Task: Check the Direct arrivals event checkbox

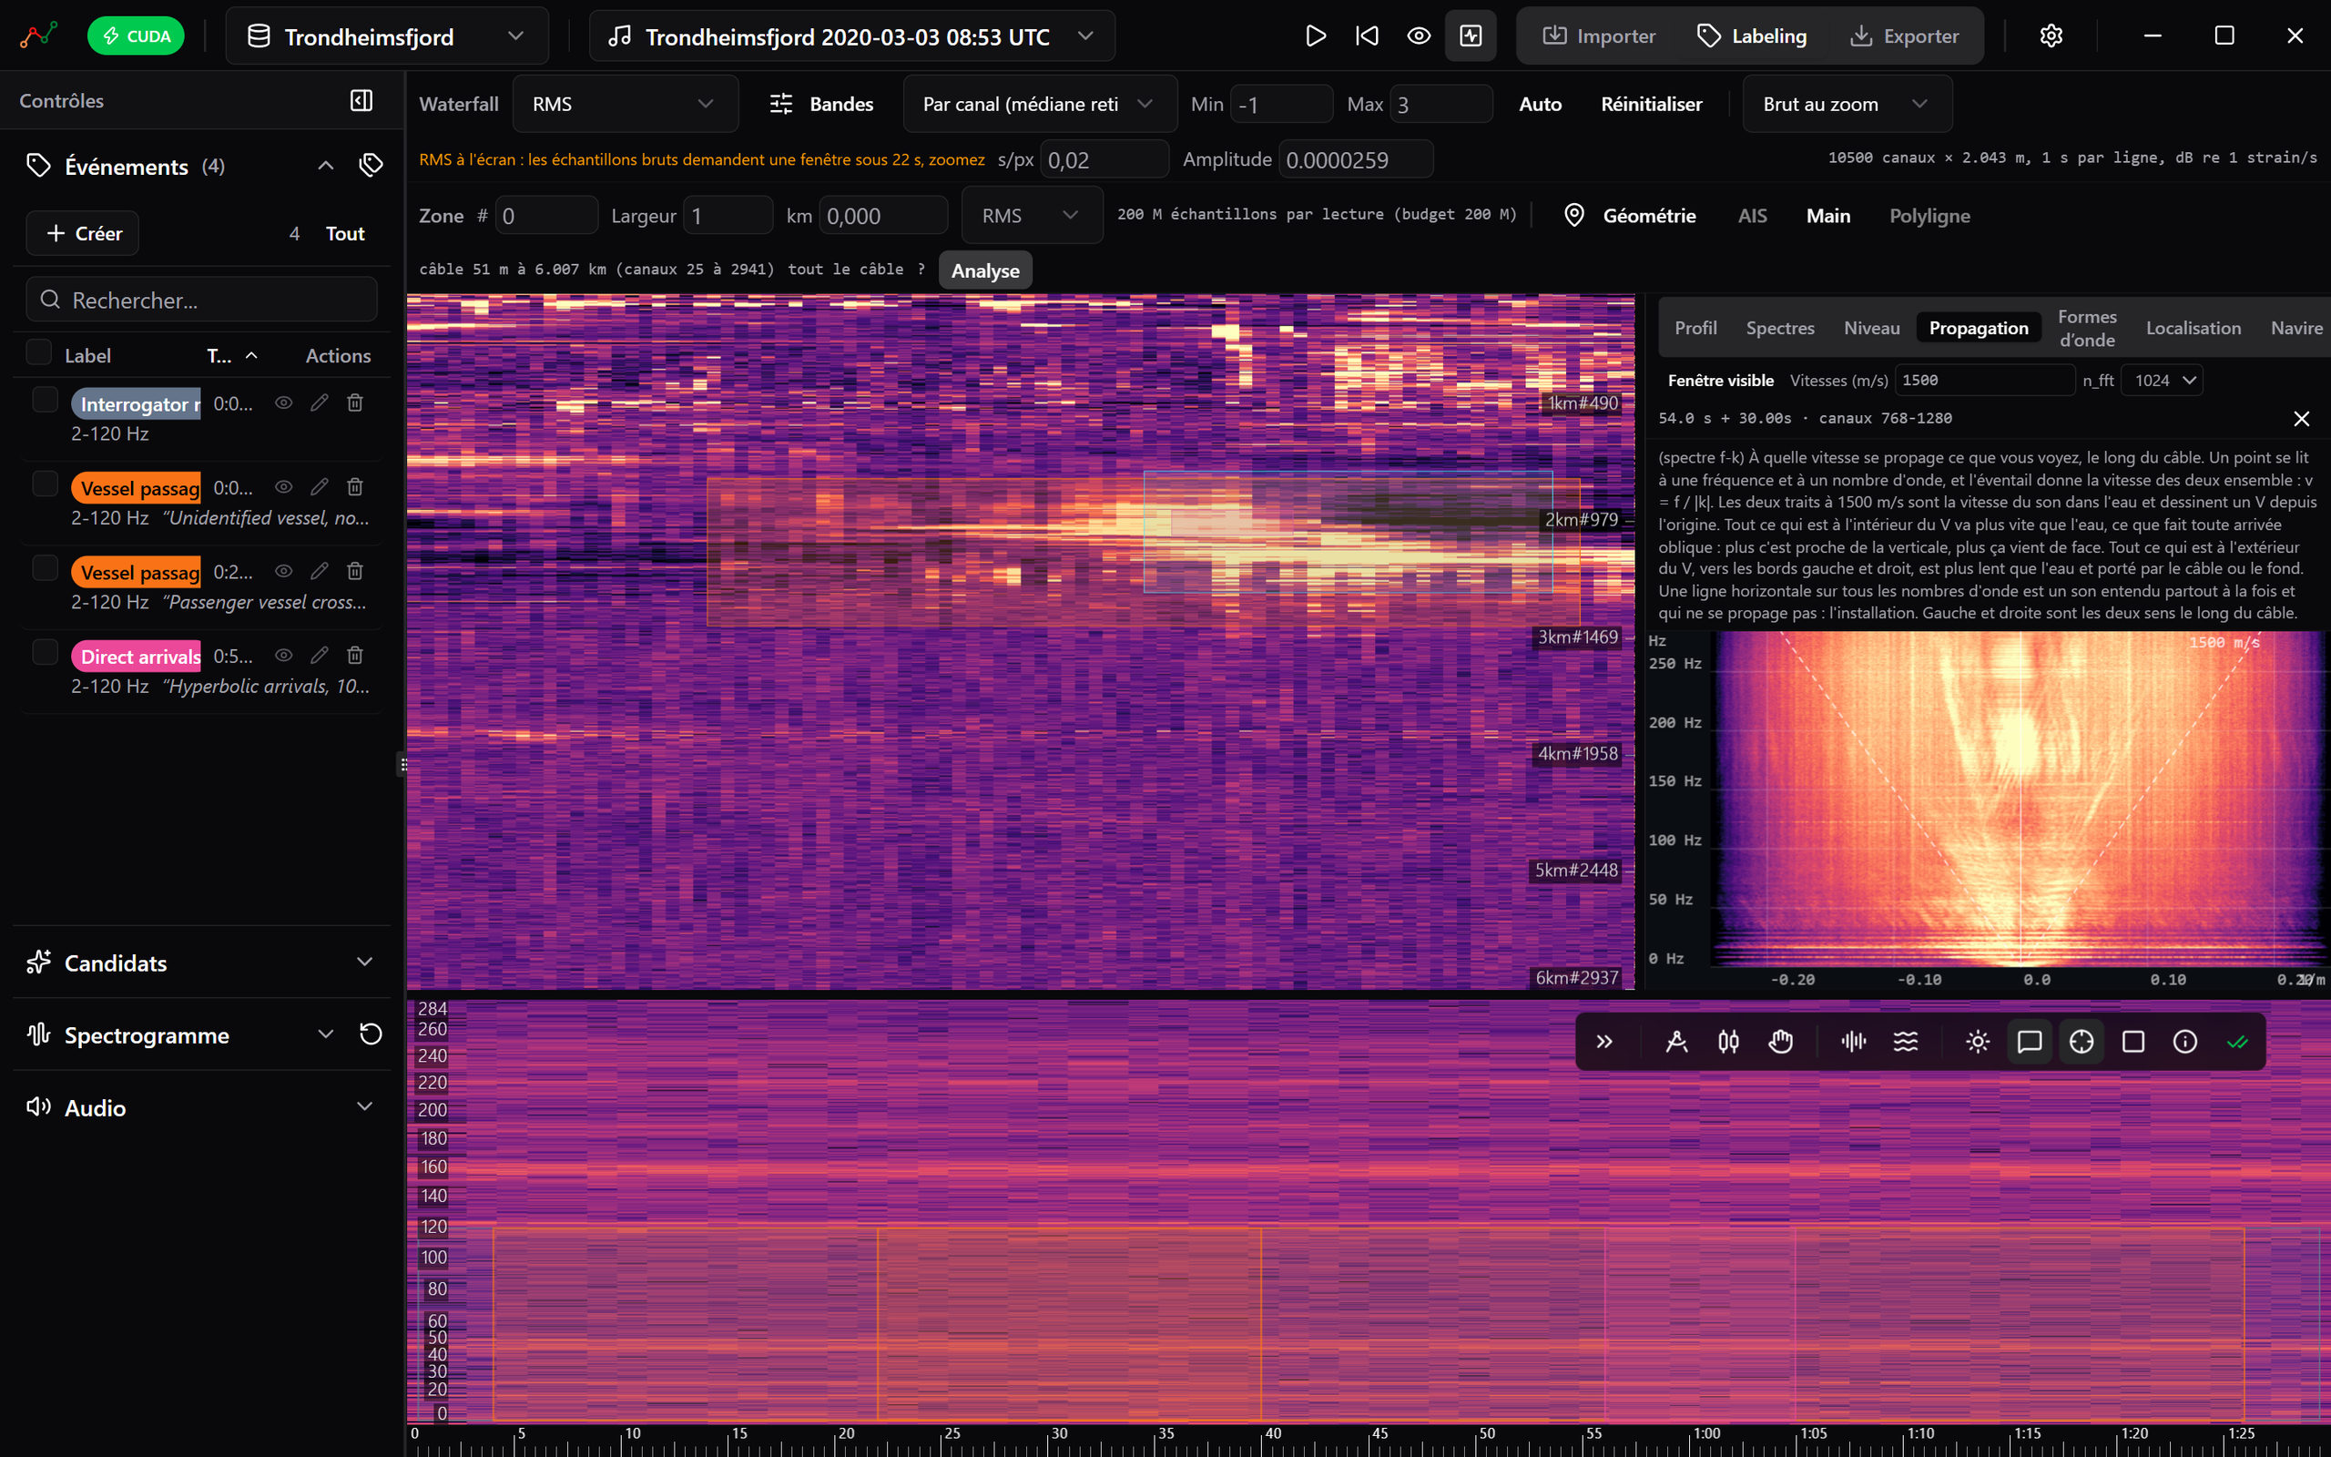Action: coord(46,651)
